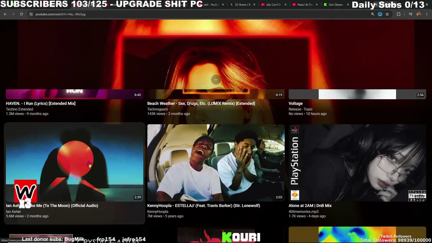Open the browser profile avatar
This screenshot has height=243, width=432.
[419, 14]
